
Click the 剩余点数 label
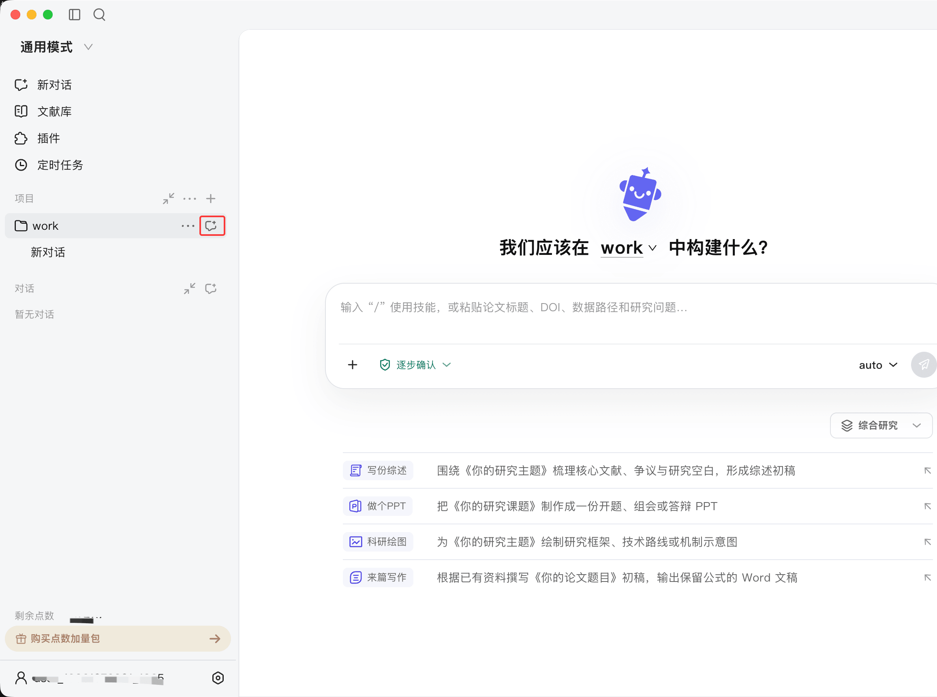[x=34, y=616]
